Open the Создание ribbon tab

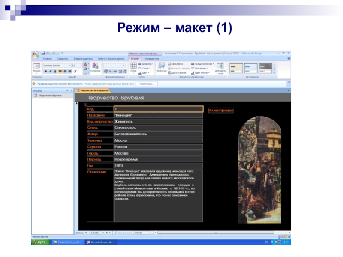63,58
